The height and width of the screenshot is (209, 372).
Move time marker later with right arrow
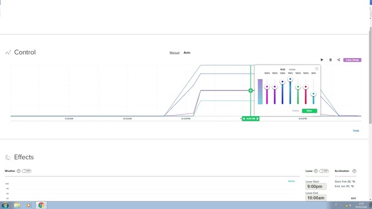[257, 118]
